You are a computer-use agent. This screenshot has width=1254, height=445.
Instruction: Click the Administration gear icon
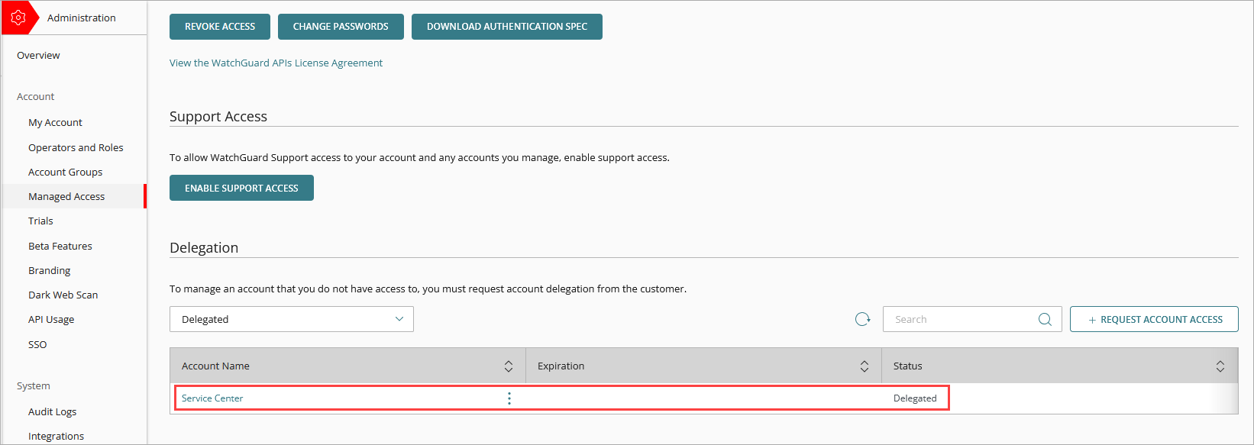pos(18,18)
